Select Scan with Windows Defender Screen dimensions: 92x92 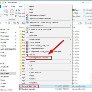[41, 18]
